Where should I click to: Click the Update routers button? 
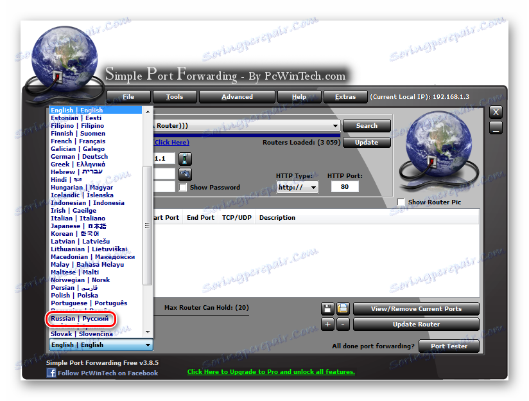pos(367,143)
